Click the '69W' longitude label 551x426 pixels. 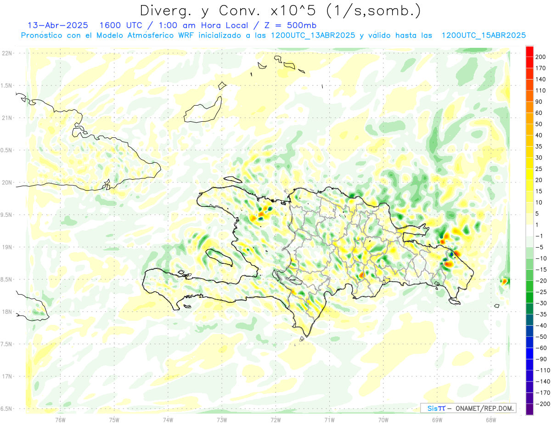[437, 420]
